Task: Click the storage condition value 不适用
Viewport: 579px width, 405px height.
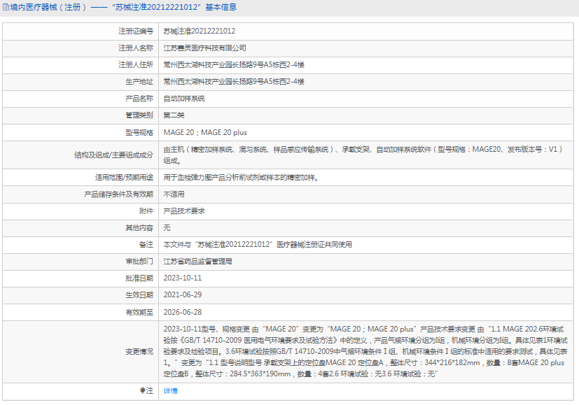Action: click(174, 194)
